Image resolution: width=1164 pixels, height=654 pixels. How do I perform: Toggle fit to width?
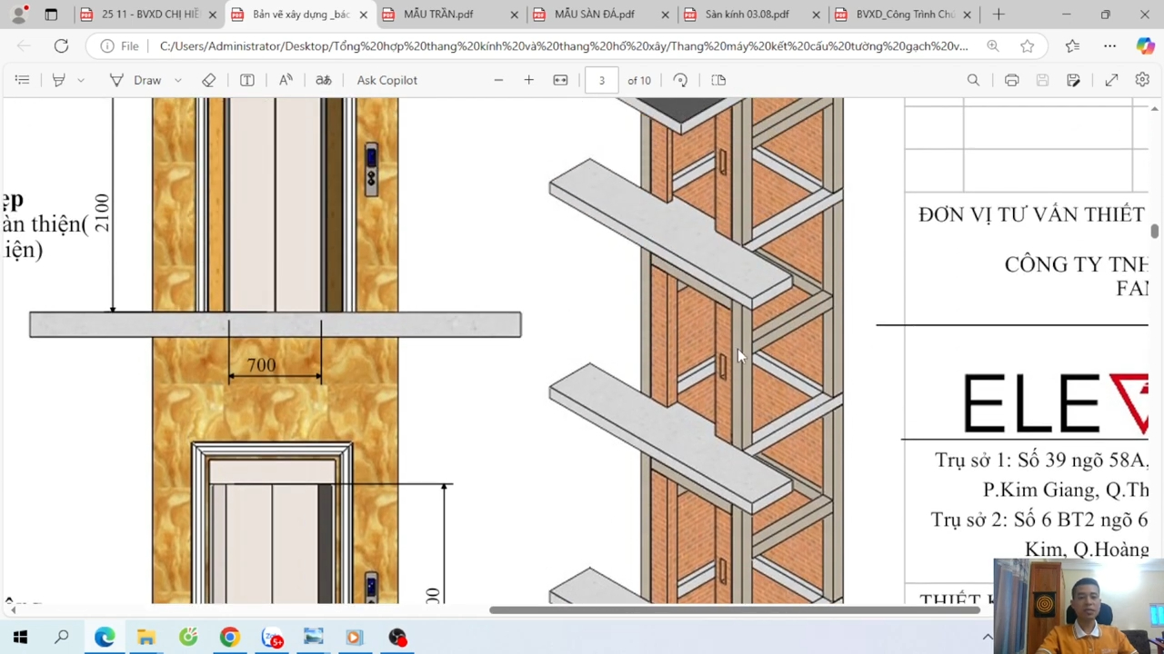point(560,80)
